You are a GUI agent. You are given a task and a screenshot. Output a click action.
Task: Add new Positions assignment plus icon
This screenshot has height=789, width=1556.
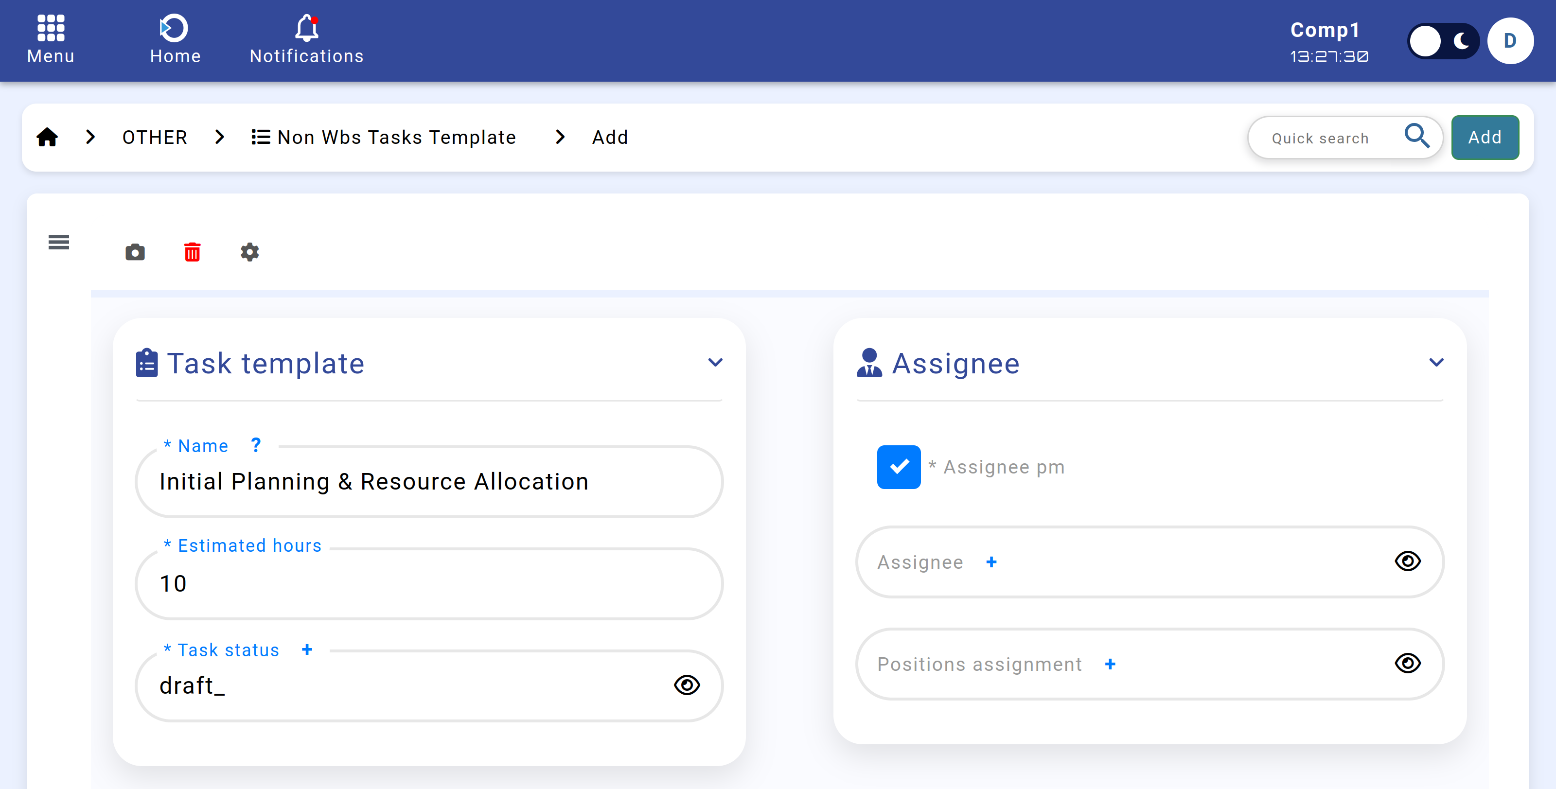pos(1110,664)
